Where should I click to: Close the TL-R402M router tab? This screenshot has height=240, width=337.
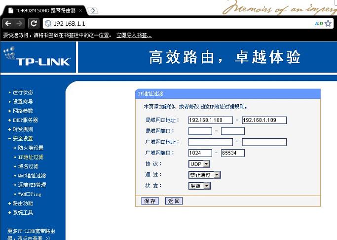point(80,10)
